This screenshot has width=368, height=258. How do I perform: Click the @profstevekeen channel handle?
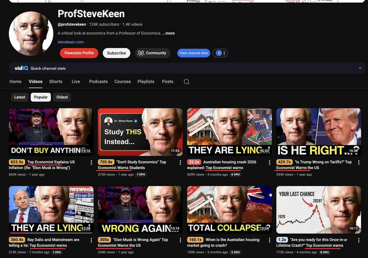[x=72, y=24]
